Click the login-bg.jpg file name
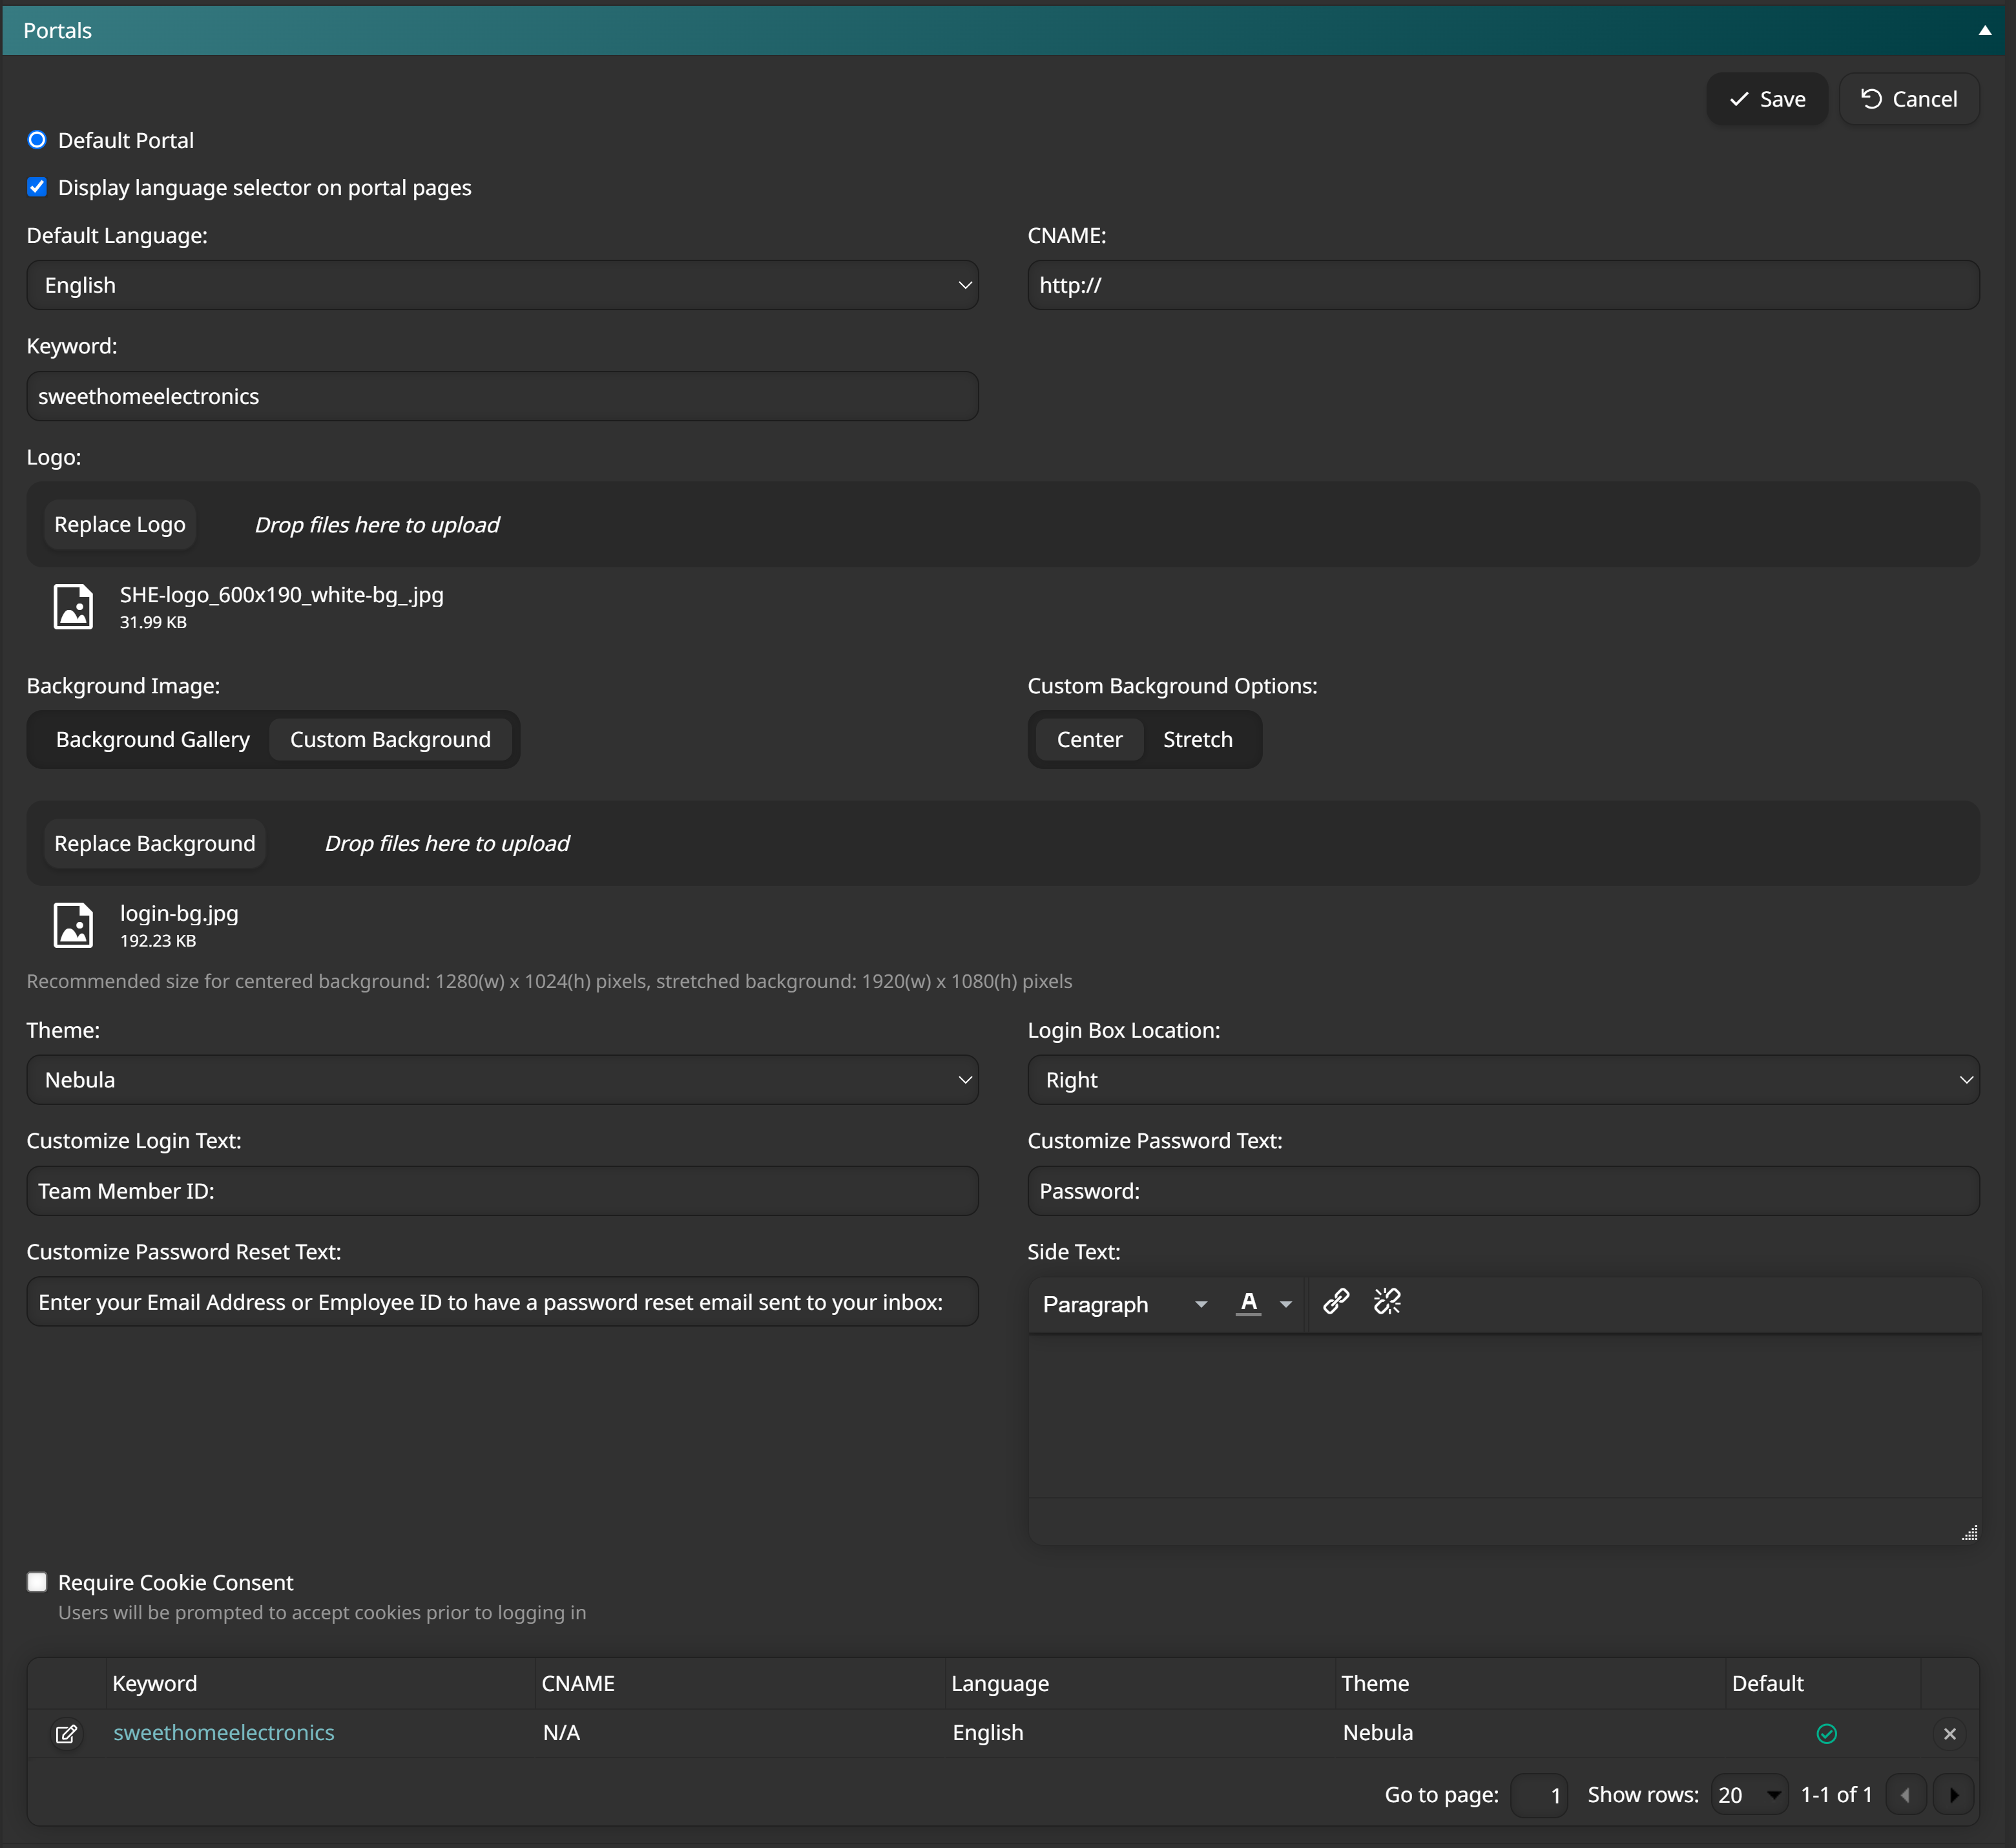This screenshot has width=2016, height=1848. click(179, 914)
